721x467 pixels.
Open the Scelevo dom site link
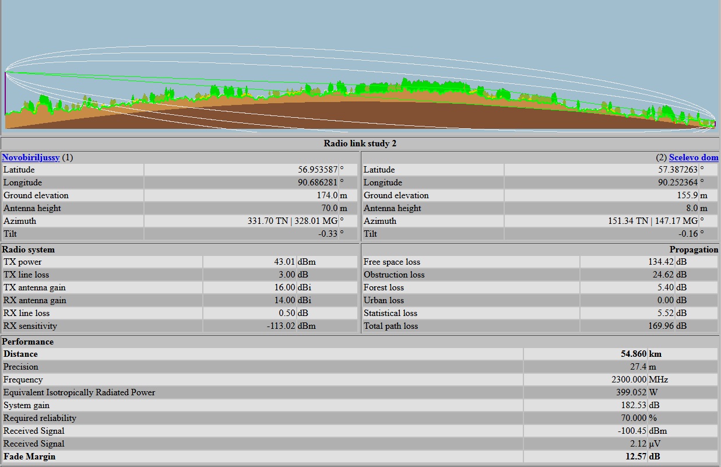coord(694,157)
